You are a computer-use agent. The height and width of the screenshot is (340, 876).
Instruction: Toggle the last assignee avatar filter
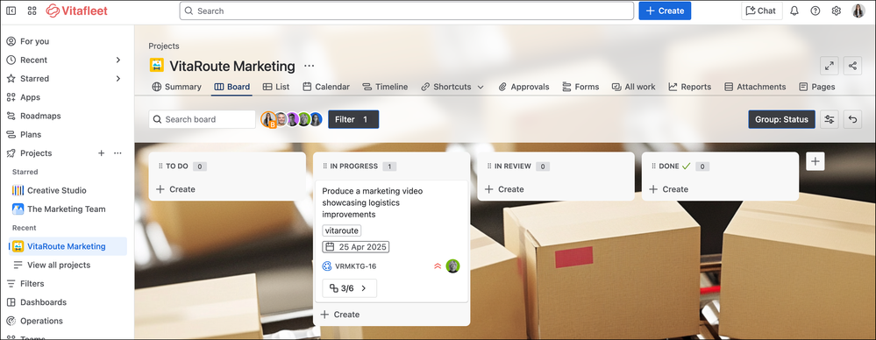pyautogui.click(x=316, y=119)
